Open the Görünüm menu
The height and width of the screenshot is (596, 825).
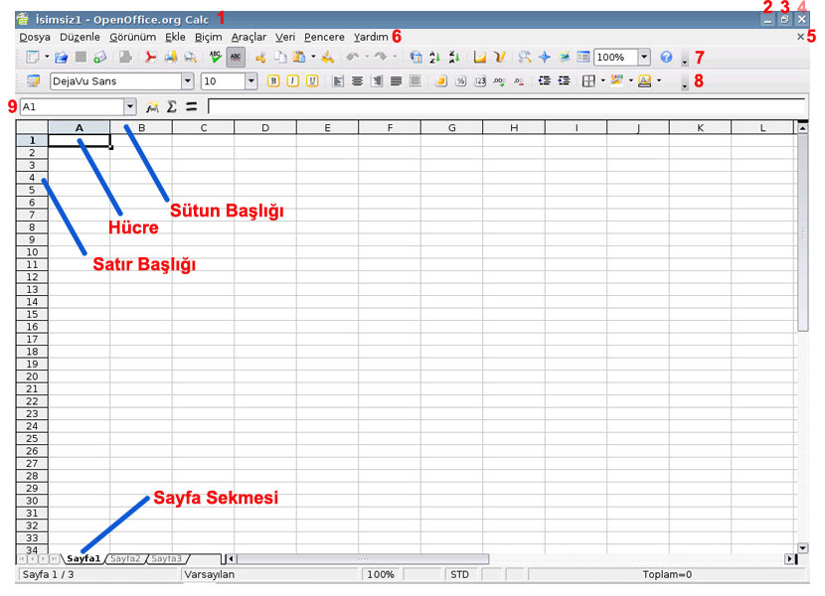(132, 37)
